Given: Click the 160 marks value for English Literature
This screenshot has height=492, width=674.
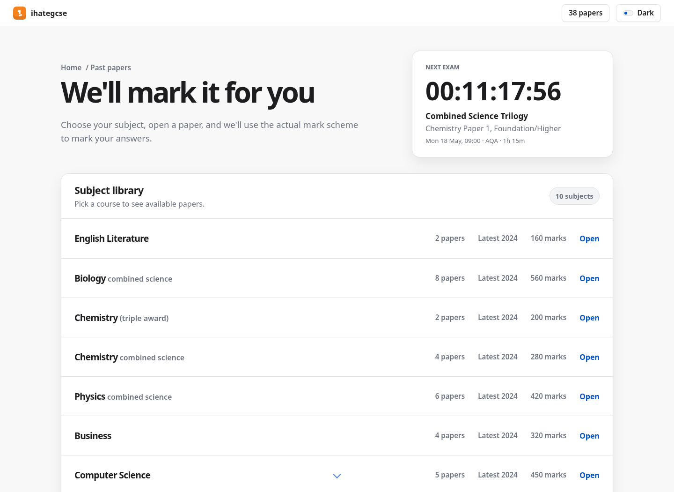Looking at the screenshot, I should tap(548, 238).
